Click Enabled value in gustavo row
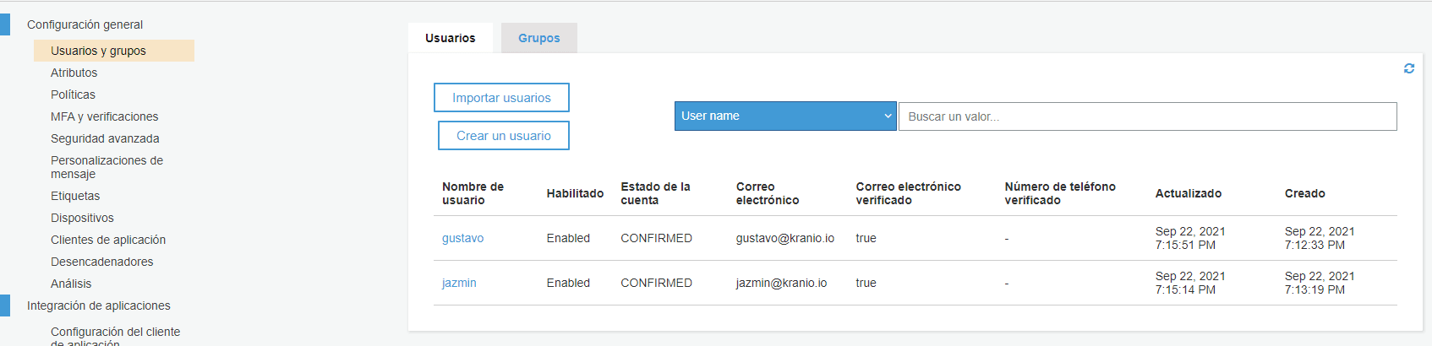 [x=568, y=239]
